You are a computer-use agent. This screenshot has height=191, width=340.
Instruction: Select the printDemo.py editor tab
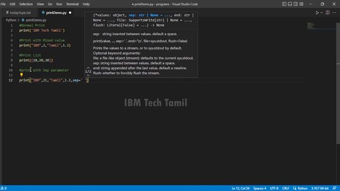[56, 13]
